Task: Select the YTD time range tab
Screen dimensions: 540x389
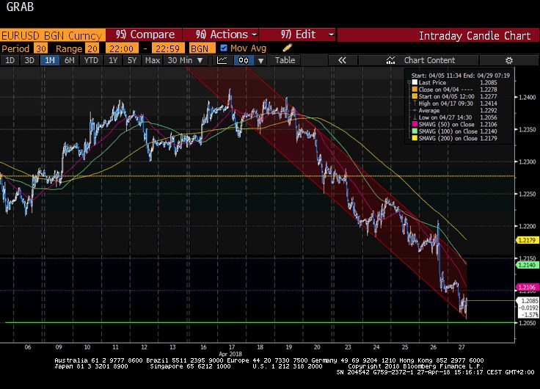Action: tap(91, 60)
